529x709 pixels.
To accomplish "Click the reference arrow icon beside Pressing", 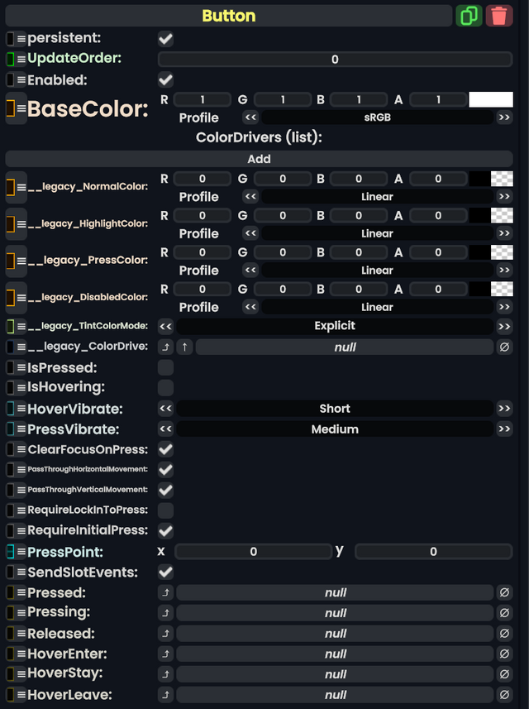I will 166,613.
